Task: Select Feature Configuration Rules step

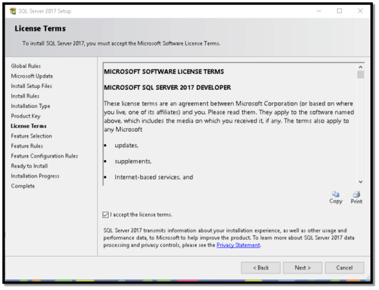Action: coord(45,156)
